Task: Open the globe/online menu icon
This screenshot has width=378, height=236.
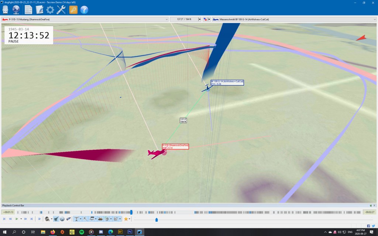Action: click(17, 10)
